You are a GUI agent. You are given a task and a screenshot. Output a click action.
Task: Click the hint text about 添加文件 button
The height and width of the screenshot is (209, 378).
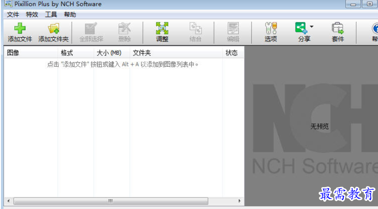(x=123, y=64)
